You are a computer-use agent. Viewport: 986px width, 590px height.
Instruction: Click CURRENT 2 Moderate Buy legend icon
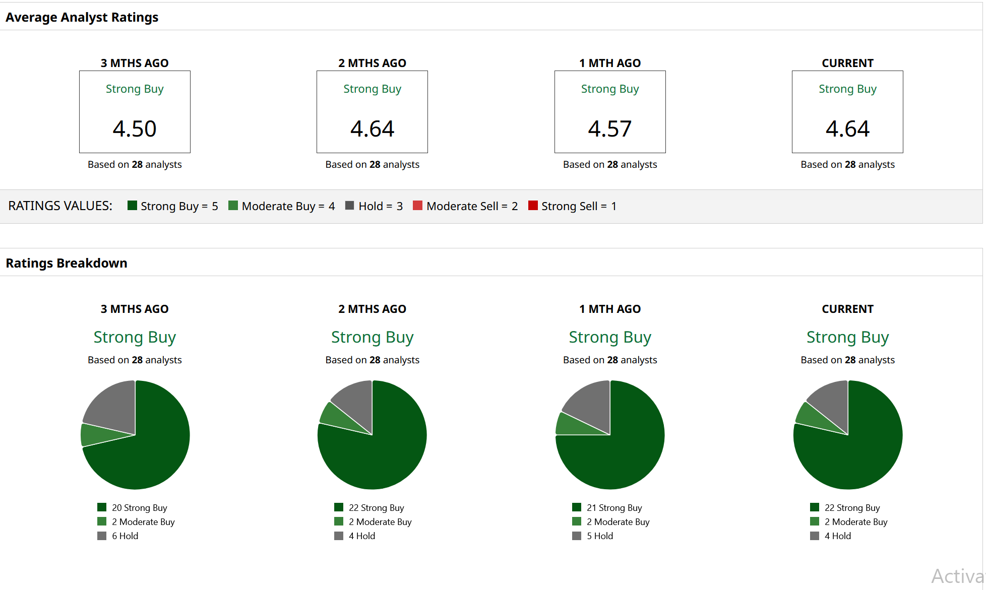[815, 521]
